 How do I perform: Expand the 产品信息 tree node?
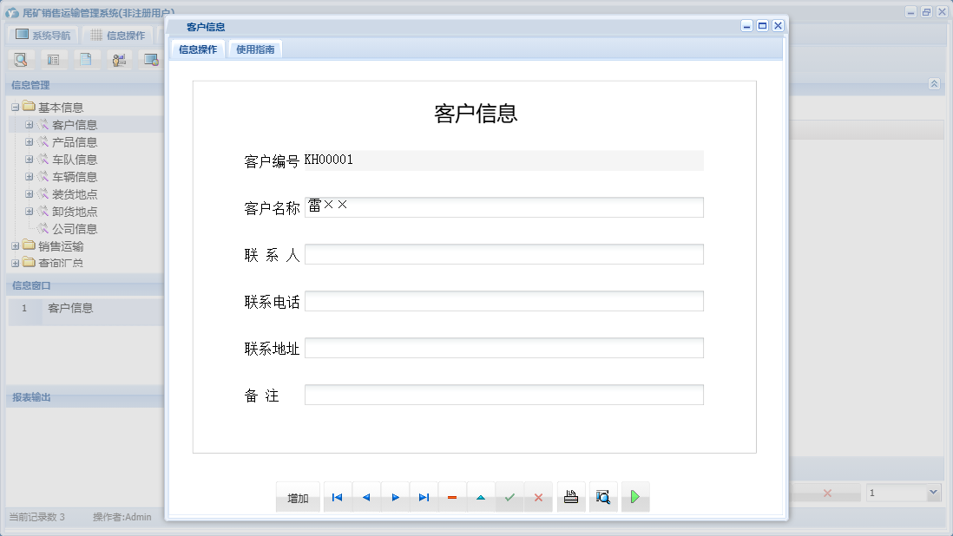click(x=29, y=141)
